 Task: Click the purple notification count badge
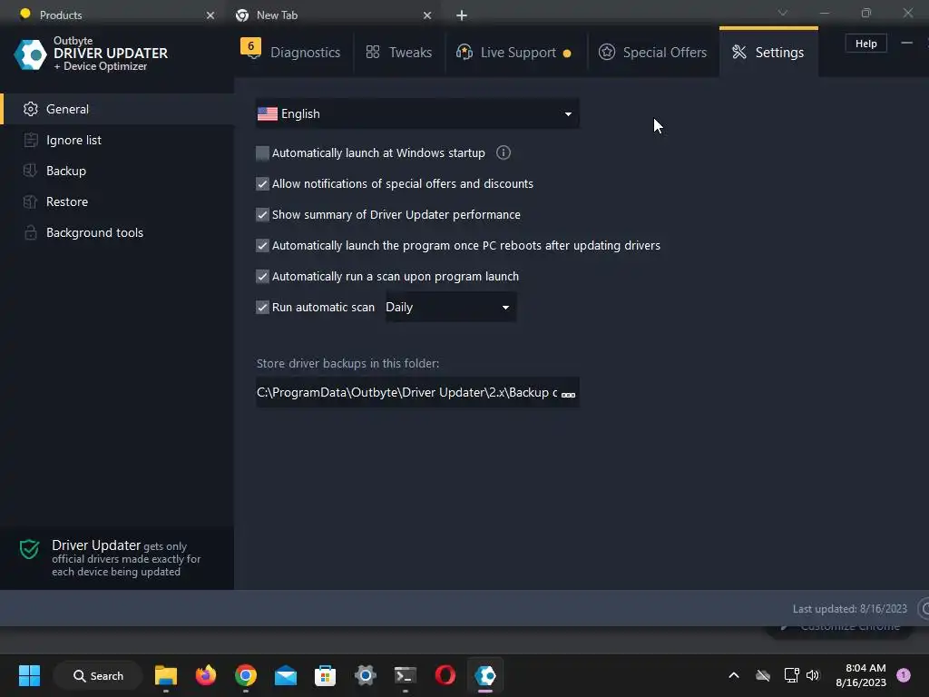pos(904,675)
